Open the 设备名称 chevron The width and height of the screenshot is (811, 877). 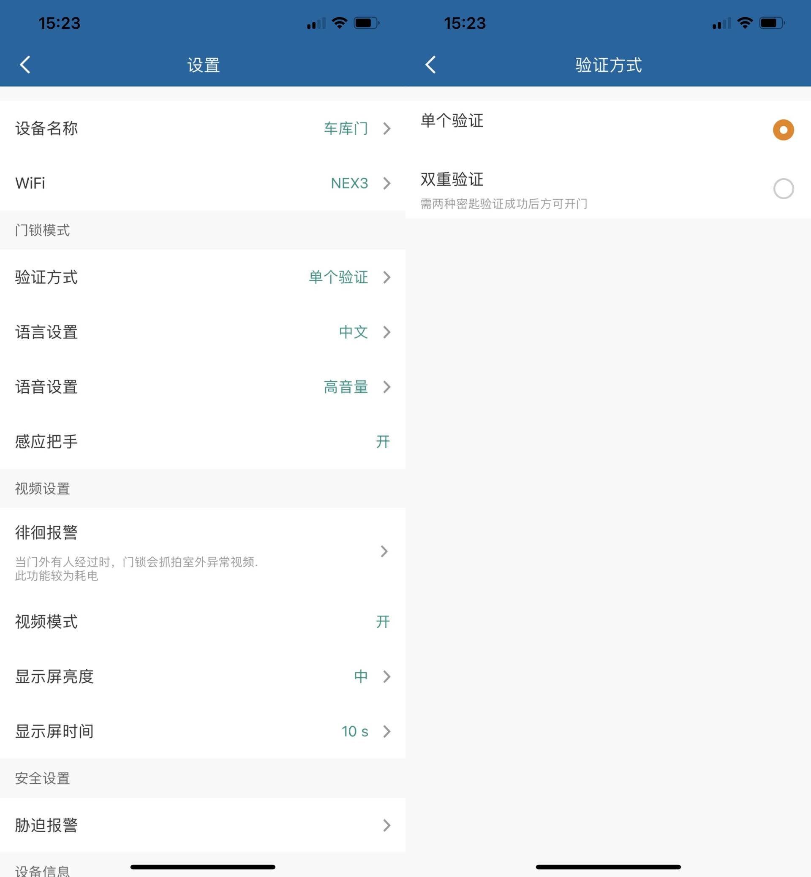tap(386, 128)
